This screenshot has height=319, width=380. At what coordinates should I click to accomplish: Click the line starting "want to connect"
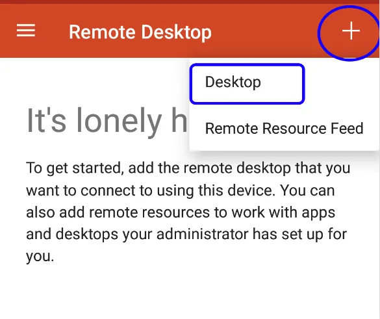181,190
